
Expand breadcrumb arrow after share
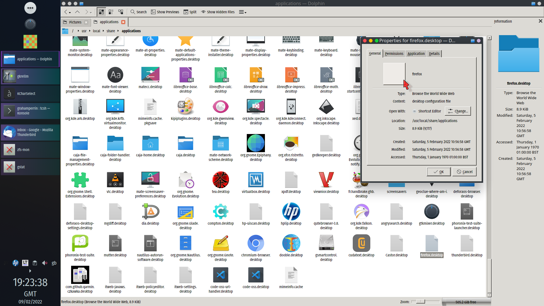pos(118,31)
